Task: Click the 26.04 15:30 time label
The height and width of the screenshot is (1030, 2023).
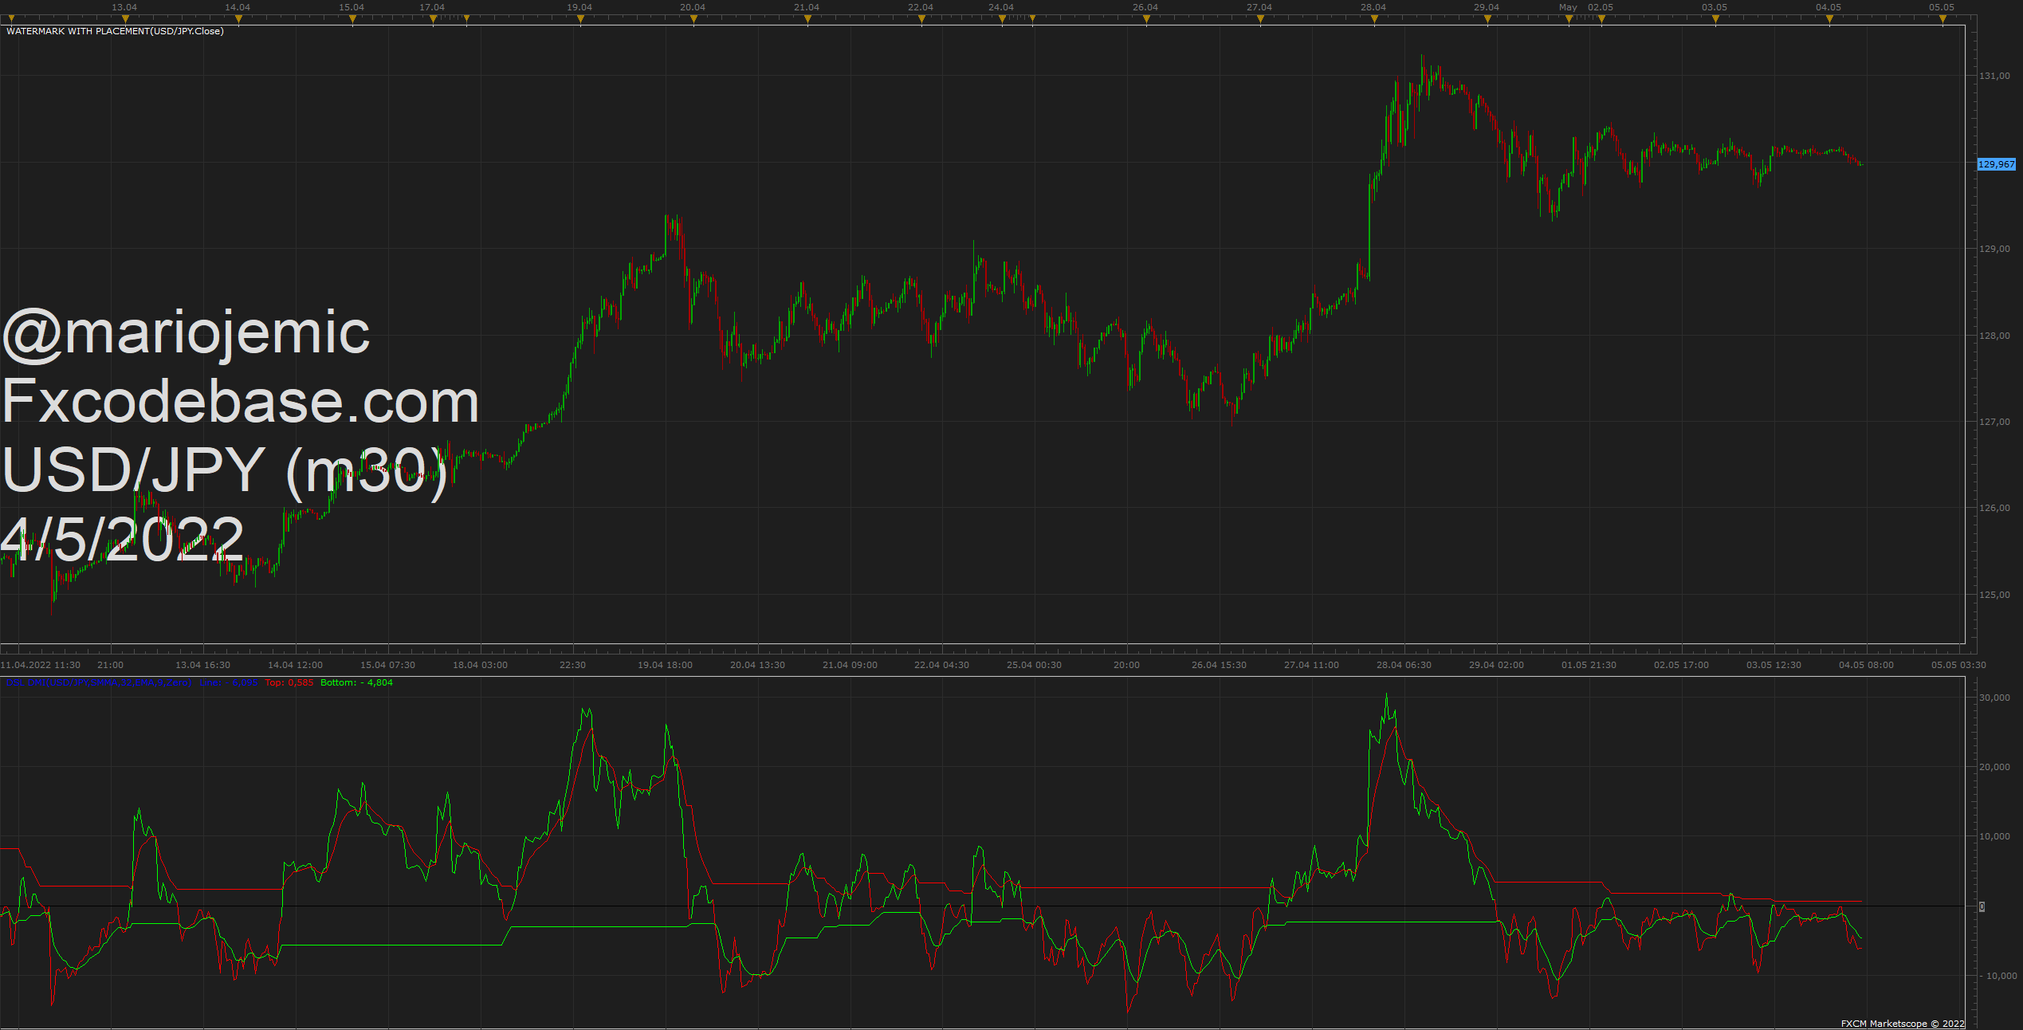Action: tap(1219, 665)
